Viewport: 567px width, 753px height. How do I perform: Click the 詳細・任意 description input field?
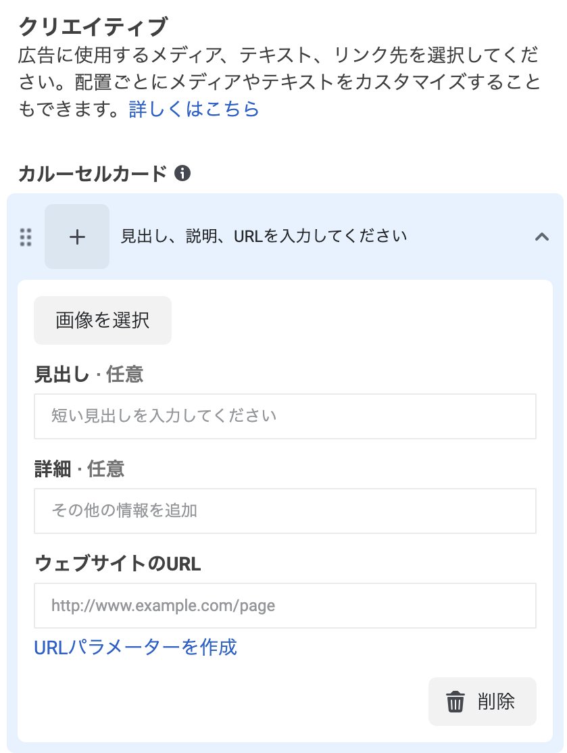point(284,511)
